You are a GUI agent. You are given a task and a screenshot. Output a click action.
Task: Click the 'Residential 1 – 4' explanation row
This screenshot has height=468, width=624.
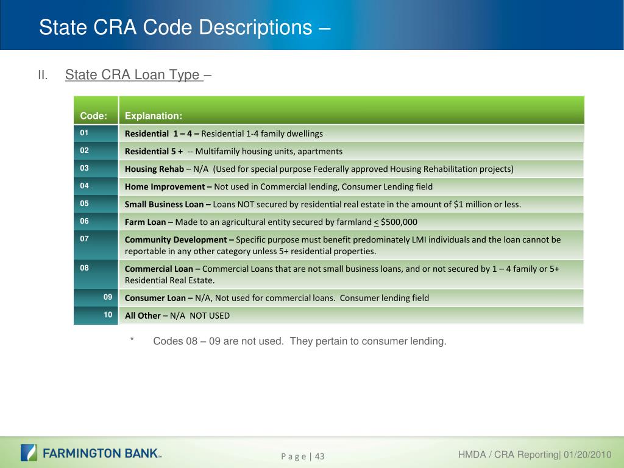coord(352,133)
